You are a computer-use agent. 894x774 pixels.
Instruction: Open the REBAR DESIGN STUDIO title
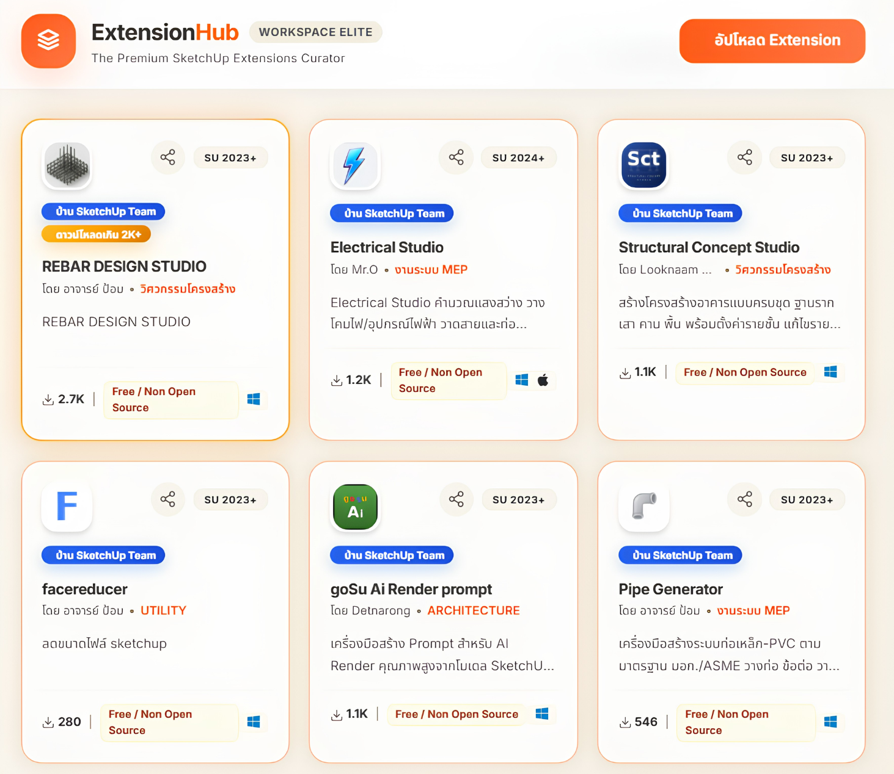(x=124, y=266)
